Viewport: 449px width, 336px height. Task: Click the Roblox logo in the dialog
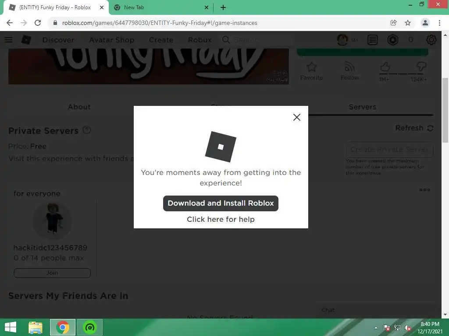[x=221, y=147]
